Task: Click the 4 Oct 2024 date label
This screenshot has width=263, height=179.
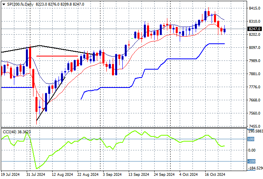Action: (x=188, y=175)
